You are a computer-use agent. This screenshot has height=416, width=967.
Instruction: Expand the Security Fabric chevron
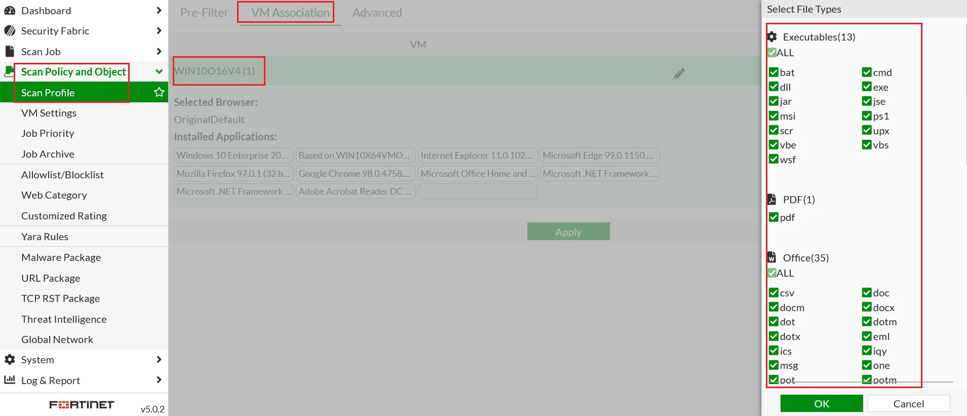tap(159, 31)
